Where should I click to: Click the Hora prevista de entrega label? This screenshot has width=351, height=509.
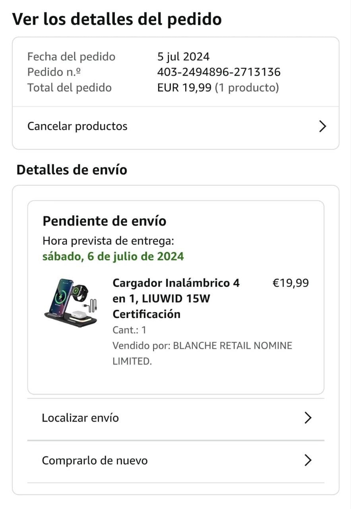click(108, 241)
